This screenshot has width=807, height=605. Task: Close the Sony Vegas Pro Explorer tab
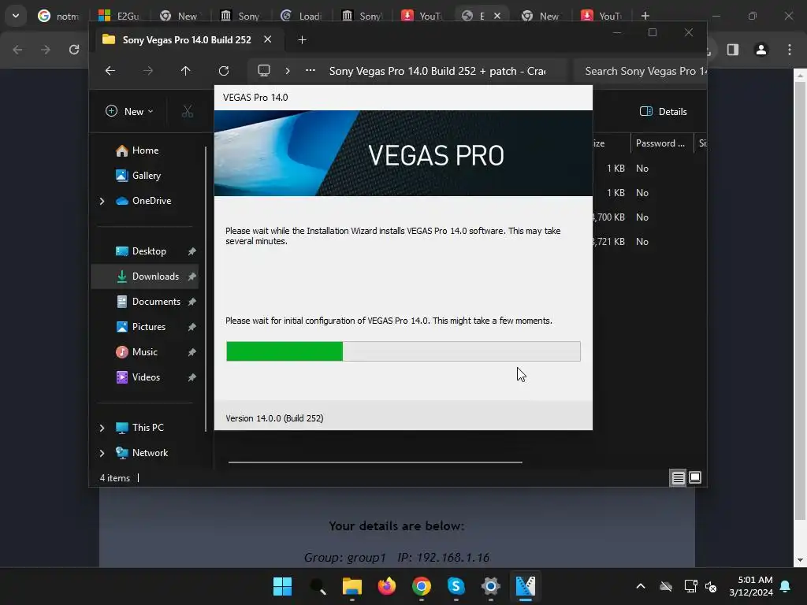[268, 39]
